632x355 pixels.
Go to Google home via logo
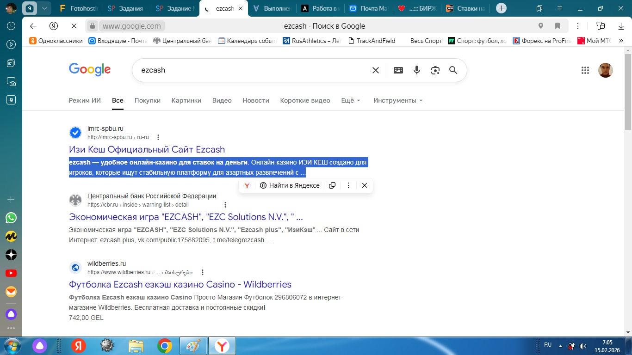coord(90,70)
